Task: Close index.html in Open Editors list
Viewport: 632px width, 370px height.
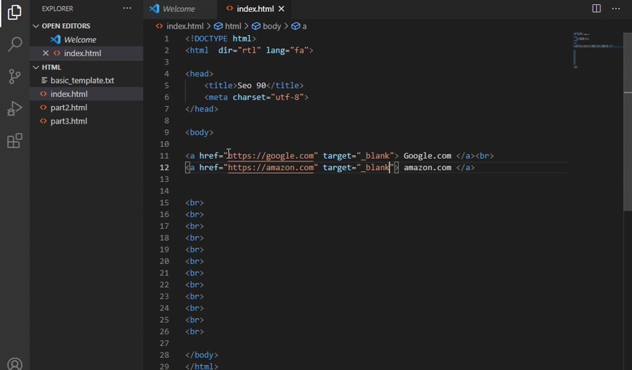Action: 46,53
